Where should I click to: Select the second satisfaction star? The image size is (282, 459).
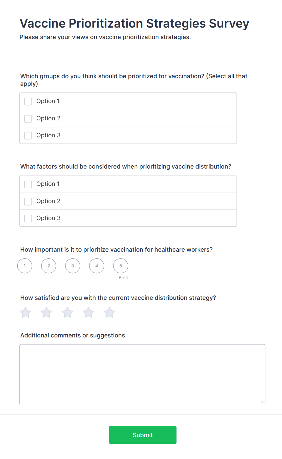pos(46,313)
